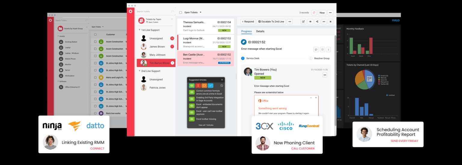The image size is (462, 165).
Task: Close the ticket detail with the X icon
Action: tap(330, 22)
